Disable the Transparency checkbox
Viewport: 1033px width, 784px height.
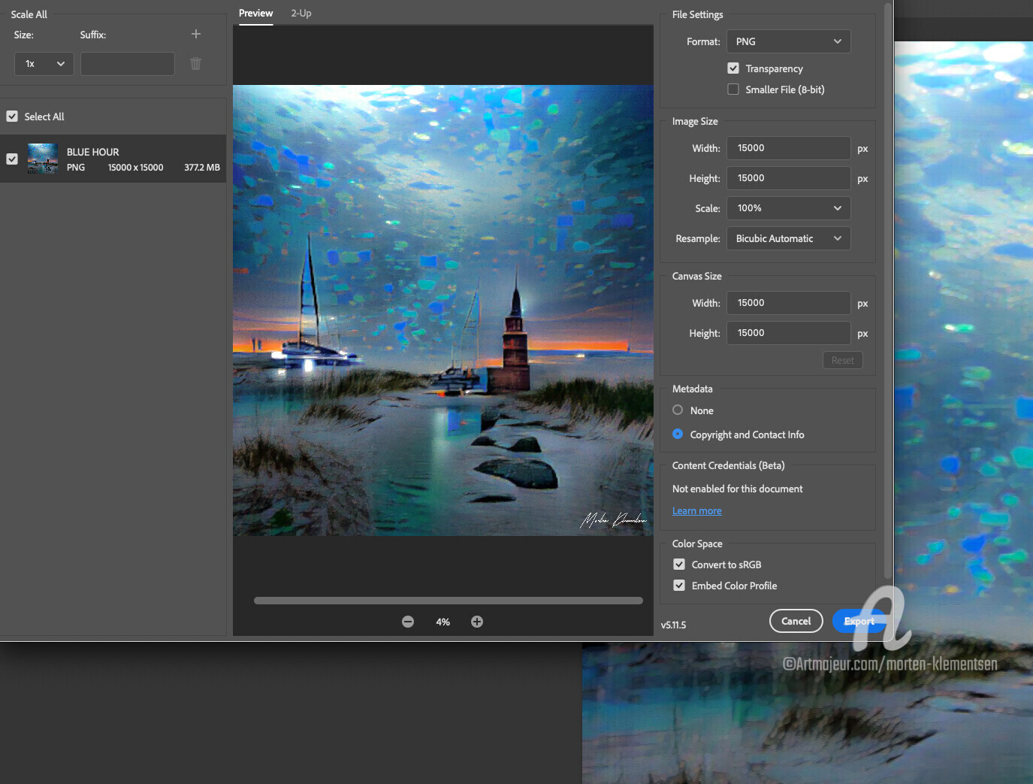(x=733, y=68)
